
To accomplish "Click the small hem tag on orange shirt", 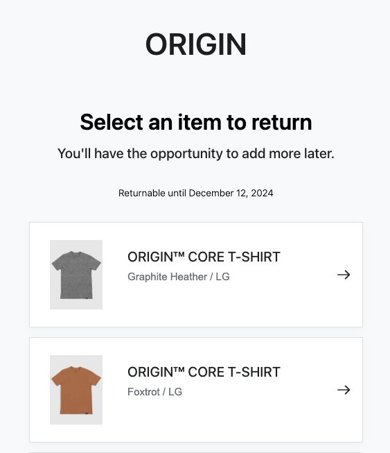I will 87,413.
